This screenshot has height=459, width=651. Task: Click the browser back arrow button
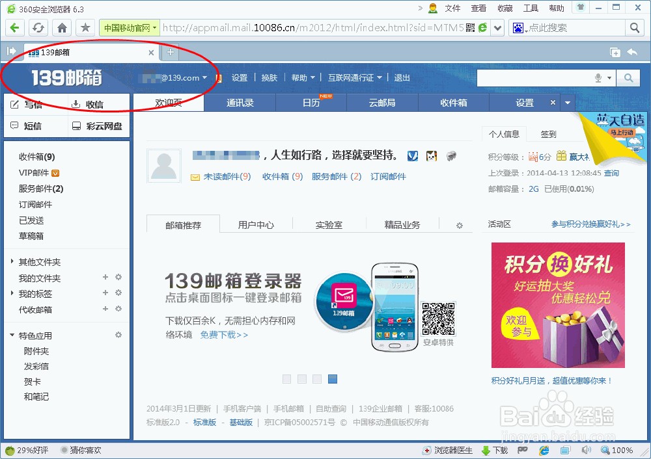(x=14, y=28)
